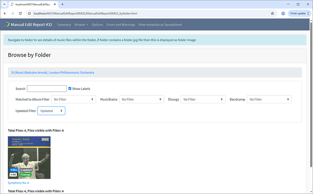The height and width of the screenshot is (194, 313).
Task: Open View metadata as Spreadsheet
Action: point(160,24)
